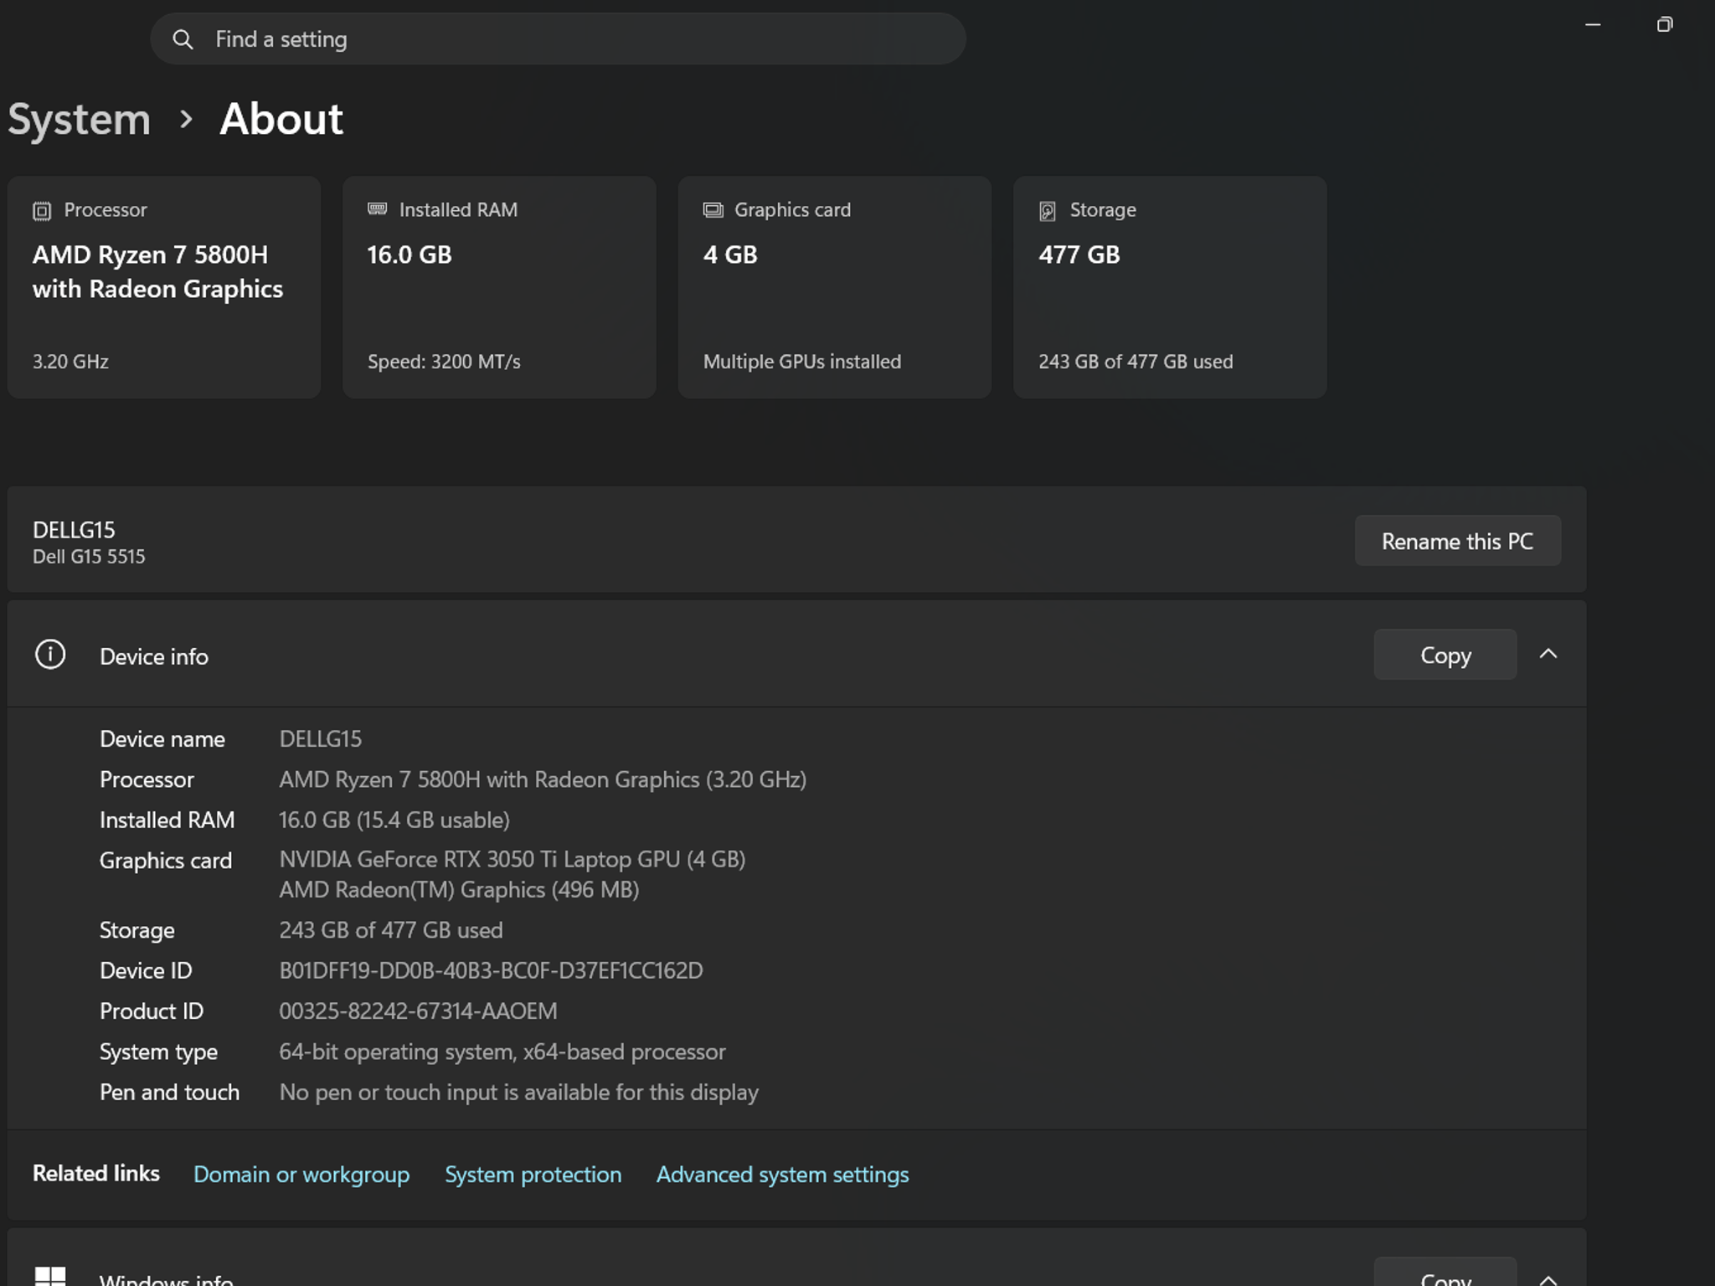1715x1286 pixels.
Task: Click Multiple GPUs installed text
Action: point(802,362)
